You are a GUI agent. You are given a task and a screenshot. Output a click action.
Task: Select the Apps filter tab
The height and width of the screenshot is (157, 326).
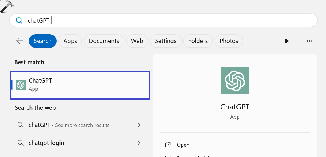[x=70, y=41]
